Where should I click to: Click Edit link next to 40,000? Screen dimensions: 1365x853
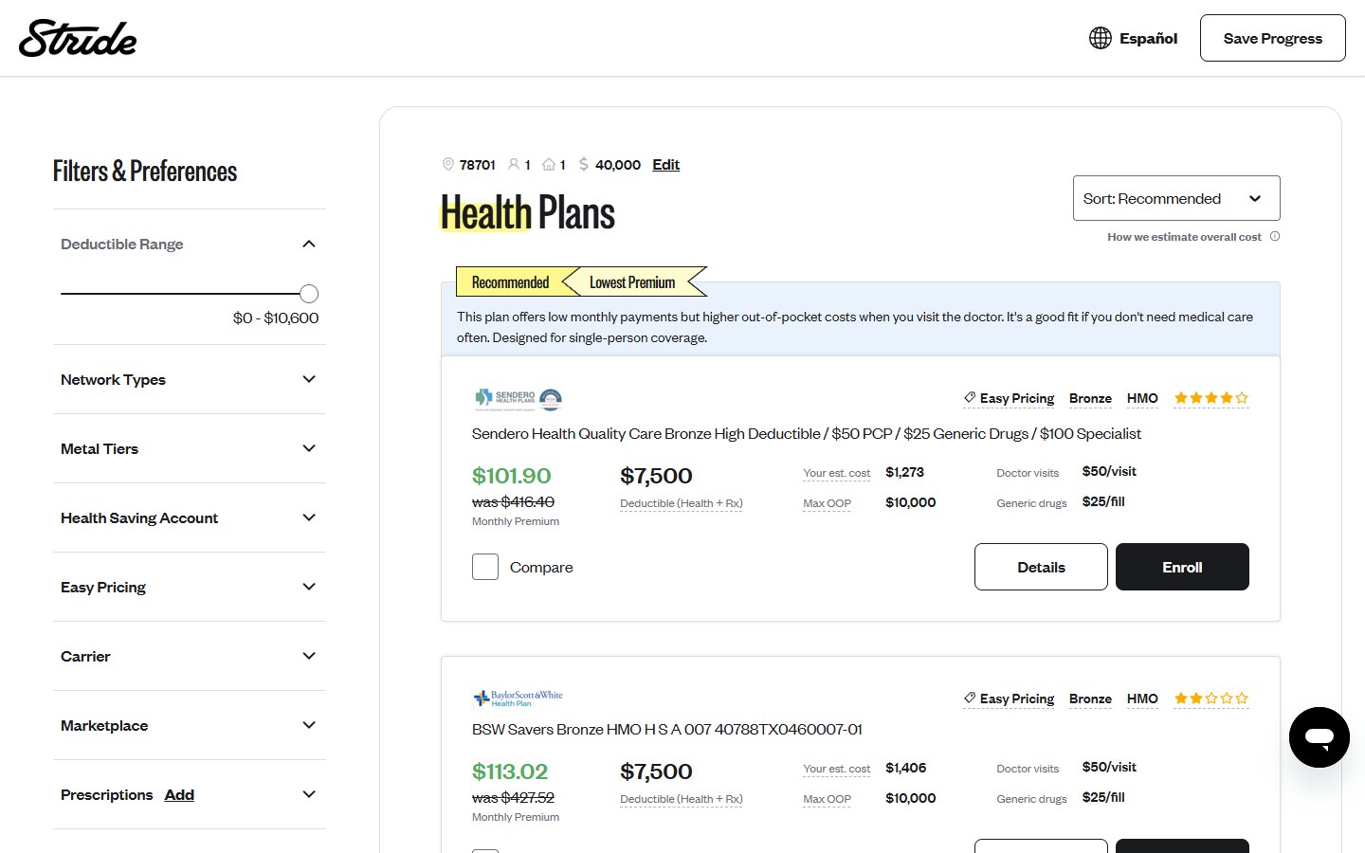pyautogui.click(x=665, y=164)
